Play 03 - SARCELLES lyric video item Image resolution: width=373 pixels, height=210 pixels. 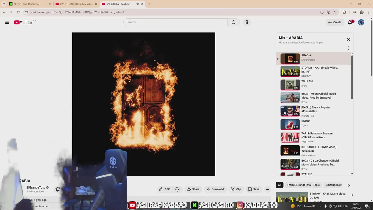point(314,151)
